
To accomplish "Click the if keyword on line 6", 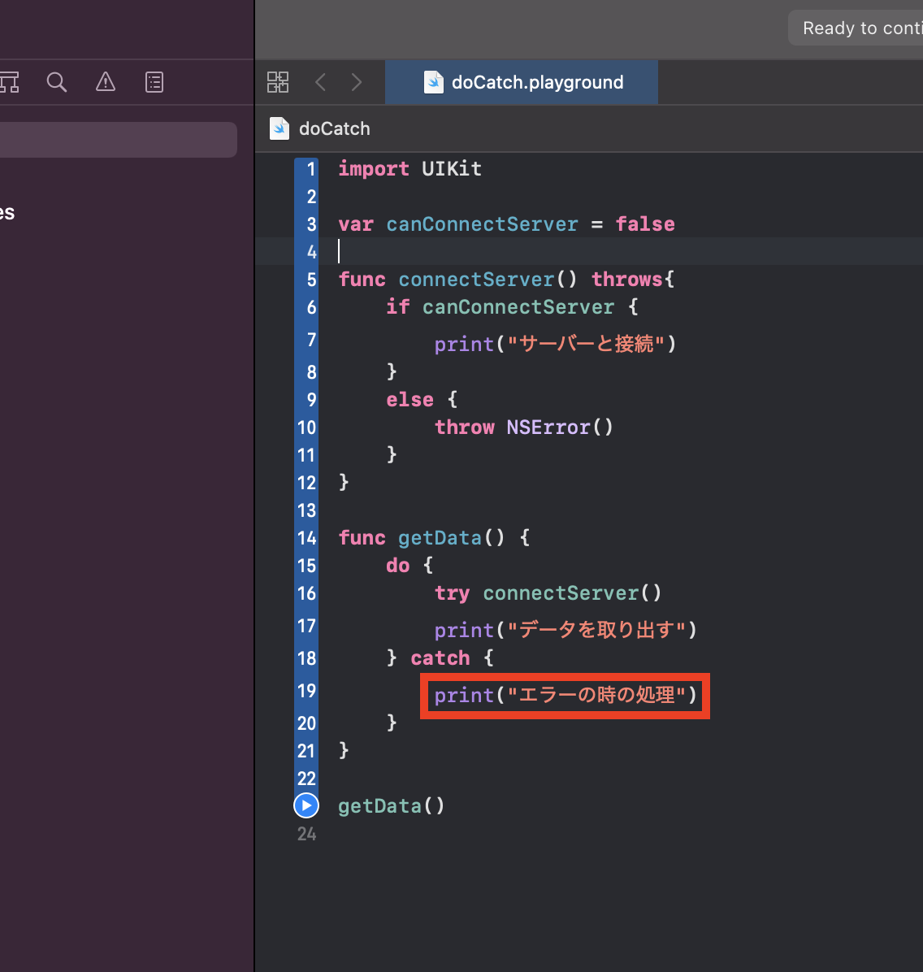I will click(398, 306).
